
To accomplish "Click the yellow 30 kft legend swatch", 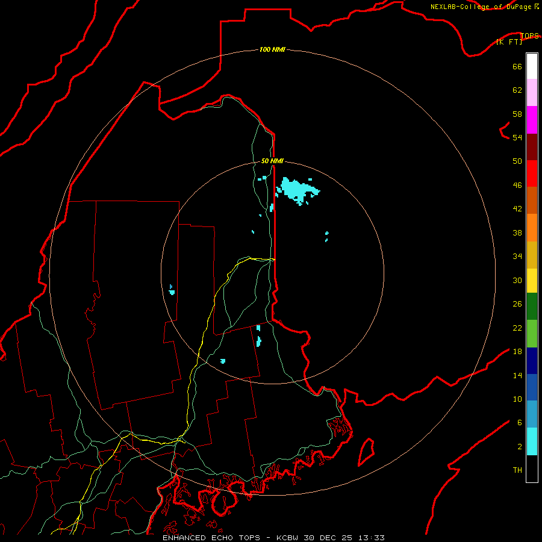I will pos(532,280).
